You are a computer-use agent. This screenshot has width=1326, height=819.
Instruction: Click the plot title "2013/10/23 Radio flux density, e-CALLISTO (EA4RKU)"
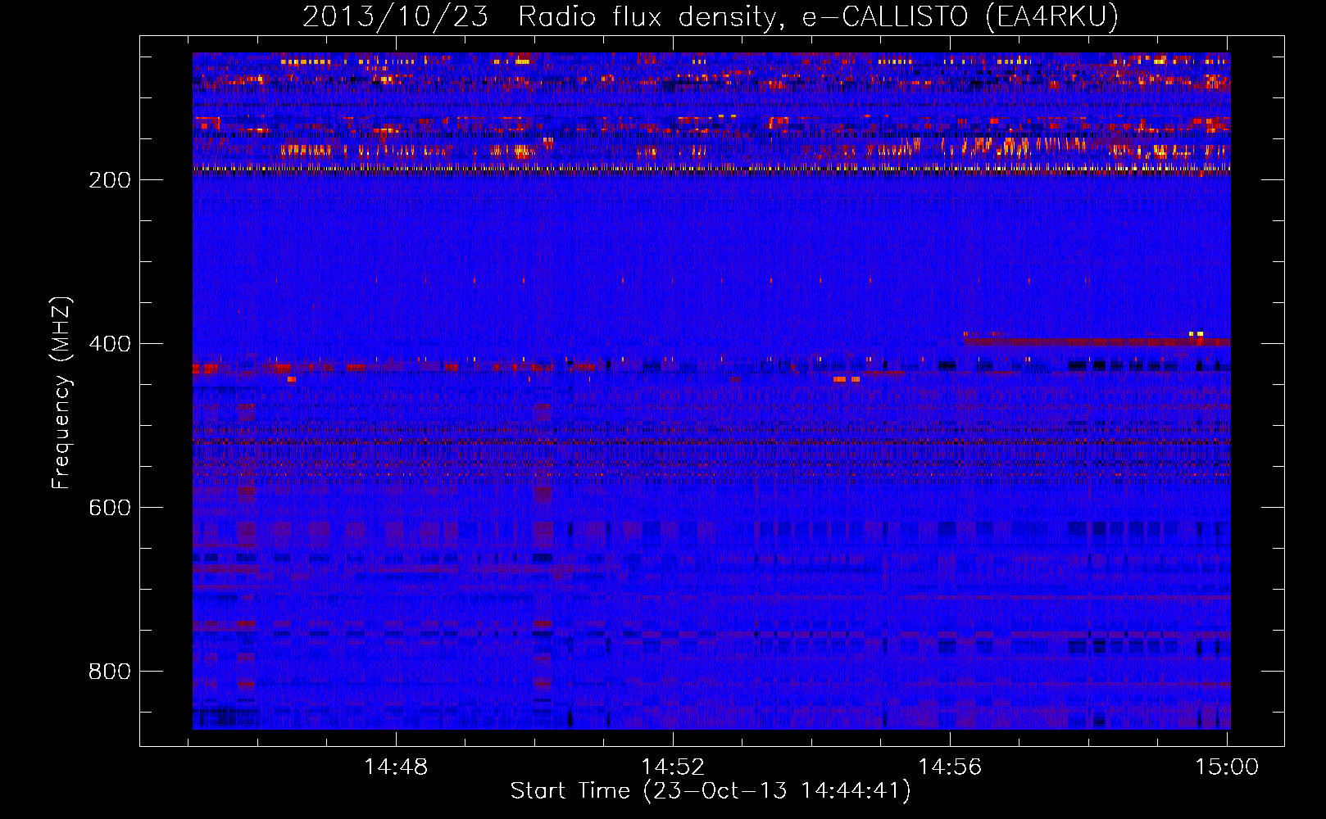(711, 16)
